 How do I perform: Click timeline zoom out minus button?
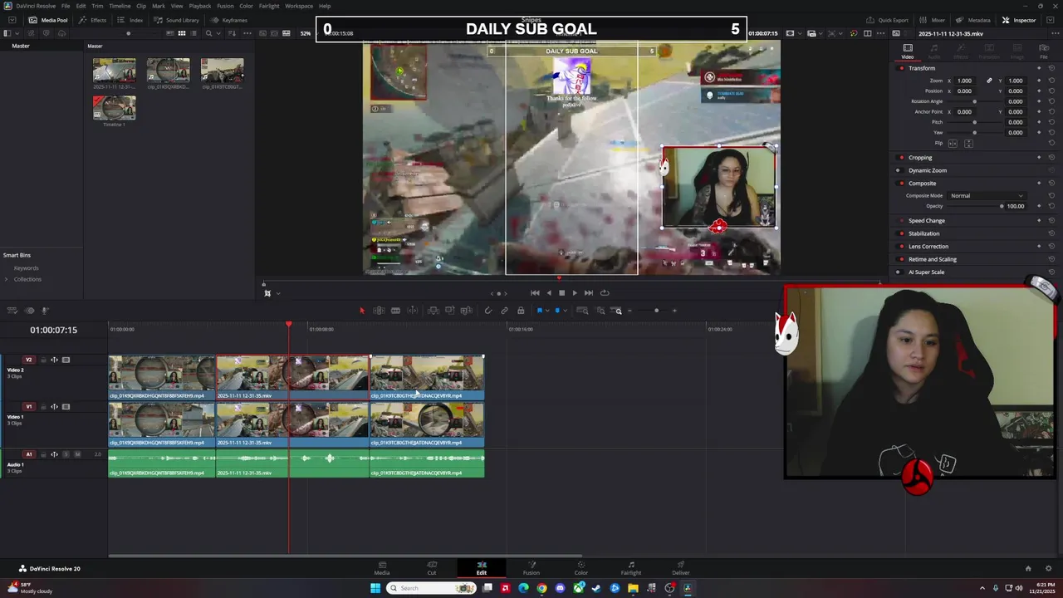coord(629,311)
